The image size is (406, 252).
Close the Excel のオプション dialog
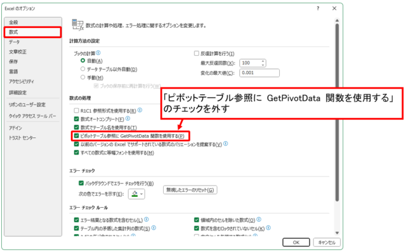[x=334, y=8]
